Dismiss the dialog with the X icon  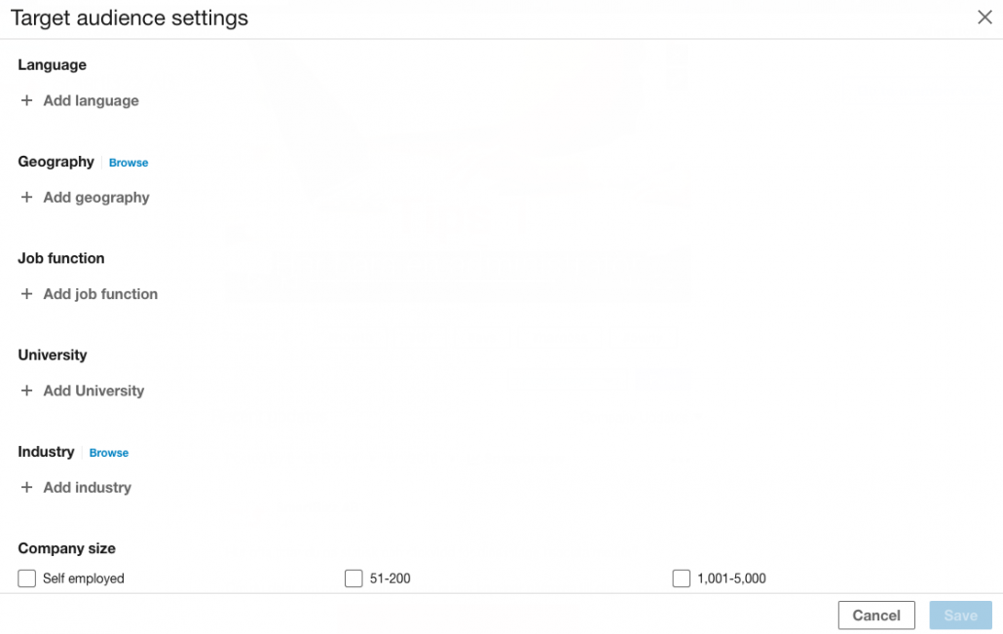tap(984, 17)
